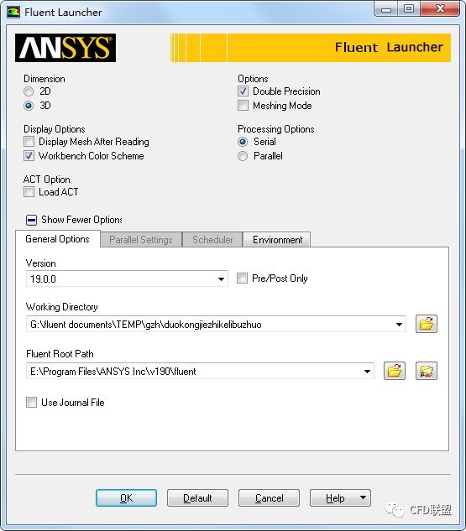The image size is (466, 531).
Task: Toggle the Workbench Color Scheme checkbox
Action: [x=29, y=156]
